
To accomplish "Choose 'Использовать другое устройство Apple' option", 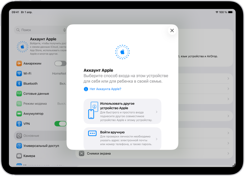I will 122,111.
